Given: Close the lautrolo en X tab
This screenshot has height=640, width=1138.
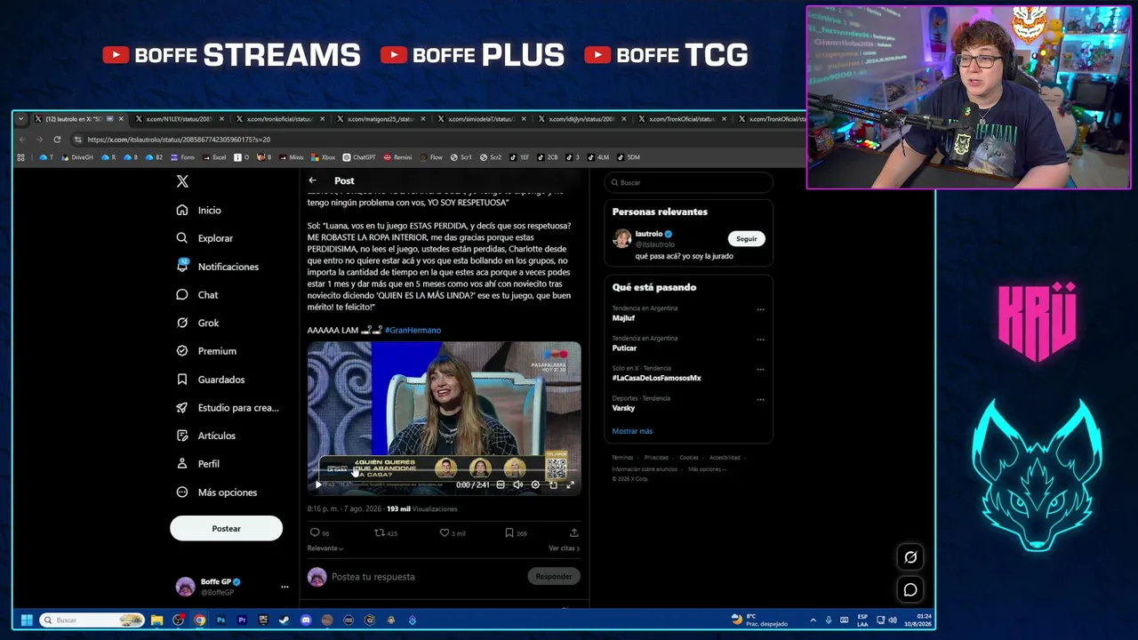Looking at the screenshot, I should 121,119.
